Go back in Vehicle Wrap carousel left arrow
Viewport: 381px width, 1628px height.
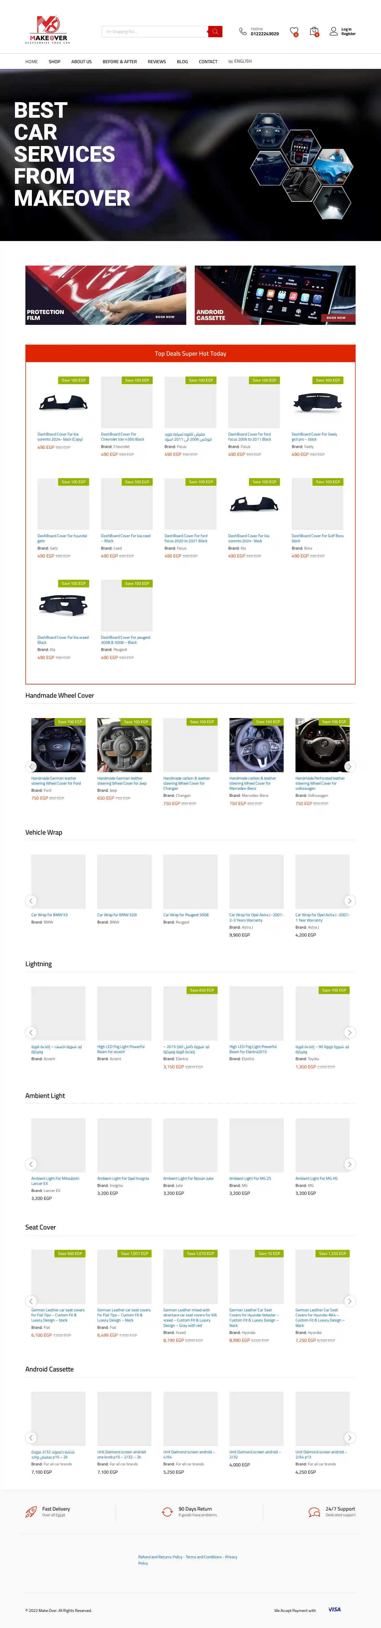[31, 901]
